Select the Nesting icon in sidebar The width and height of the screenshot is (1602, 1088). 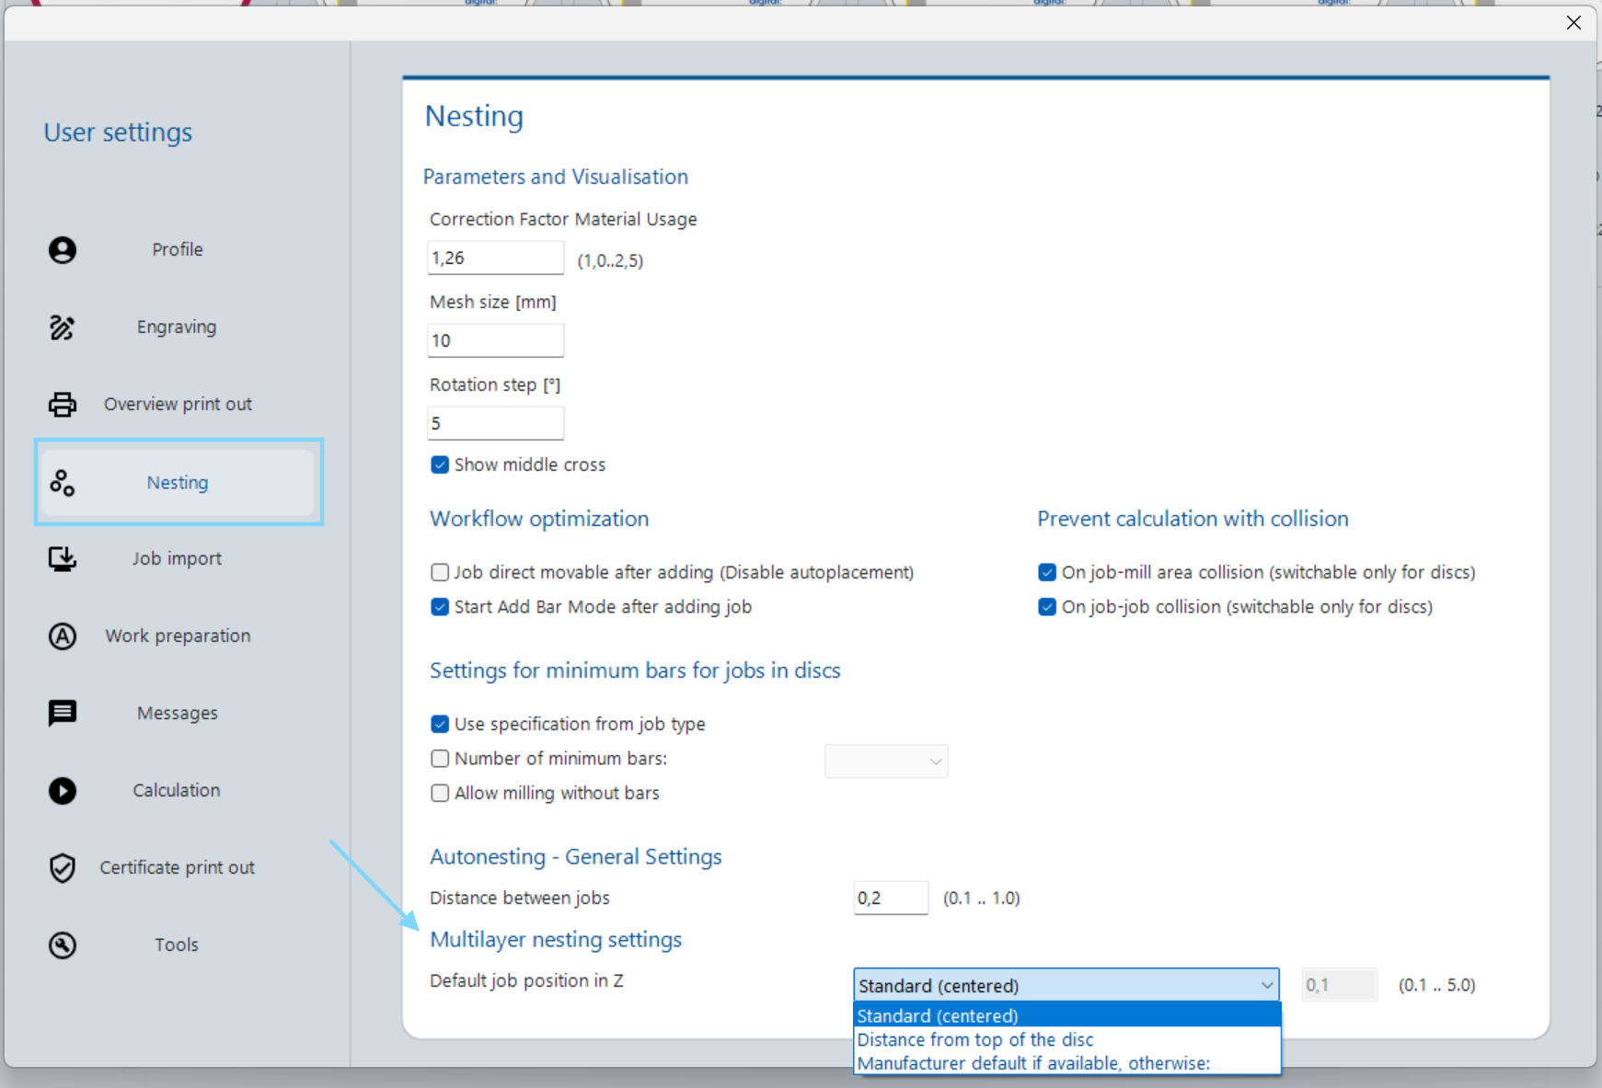[x=62, y=482]
